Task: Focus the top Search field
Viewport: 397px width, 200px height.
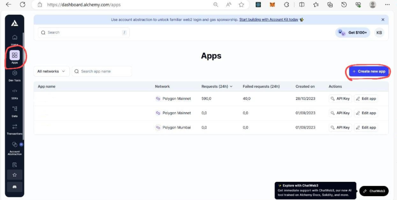Action: [84, 33]
